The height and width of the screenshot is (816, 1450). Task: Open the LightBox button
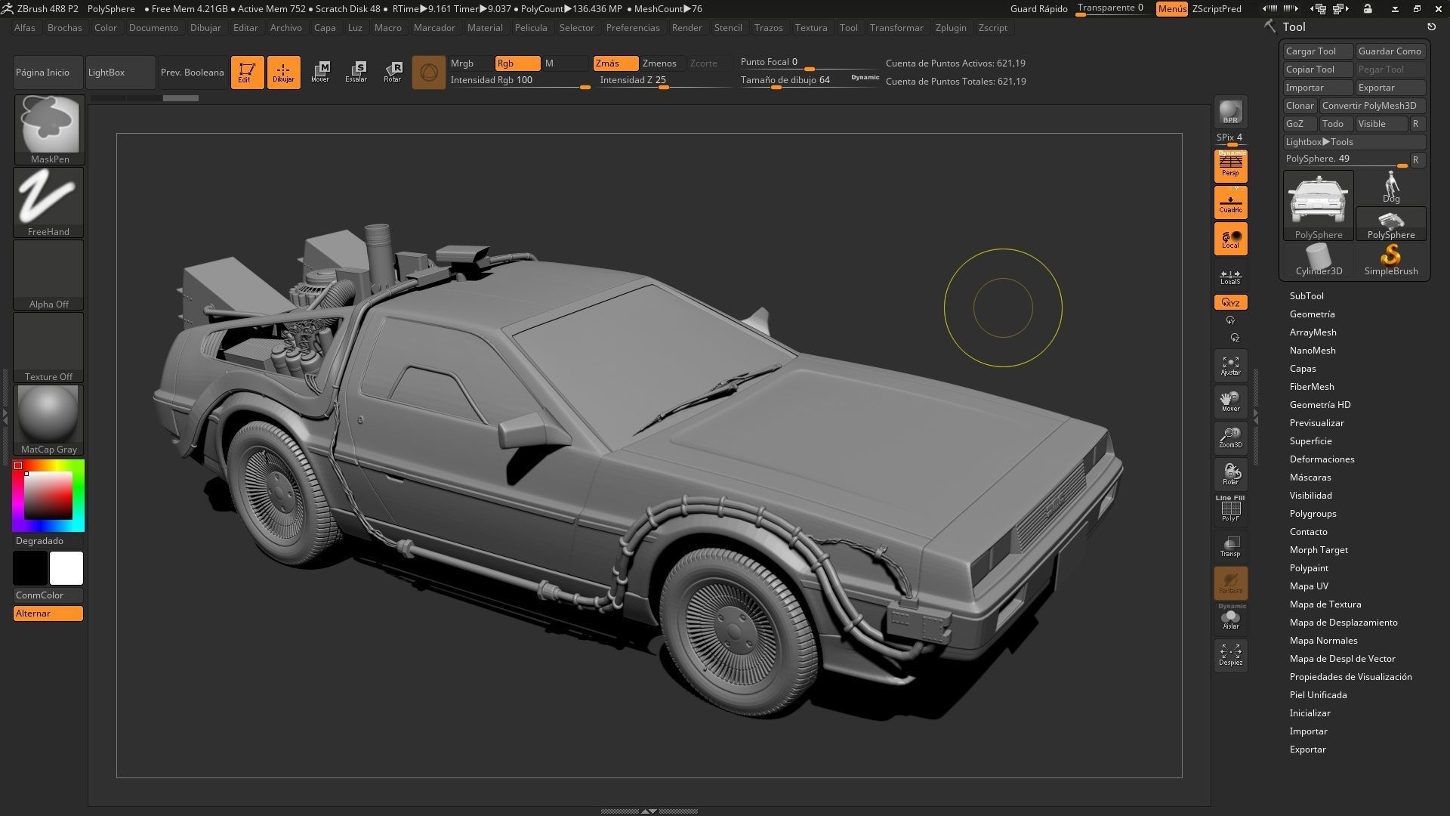[x=121, y=73]
